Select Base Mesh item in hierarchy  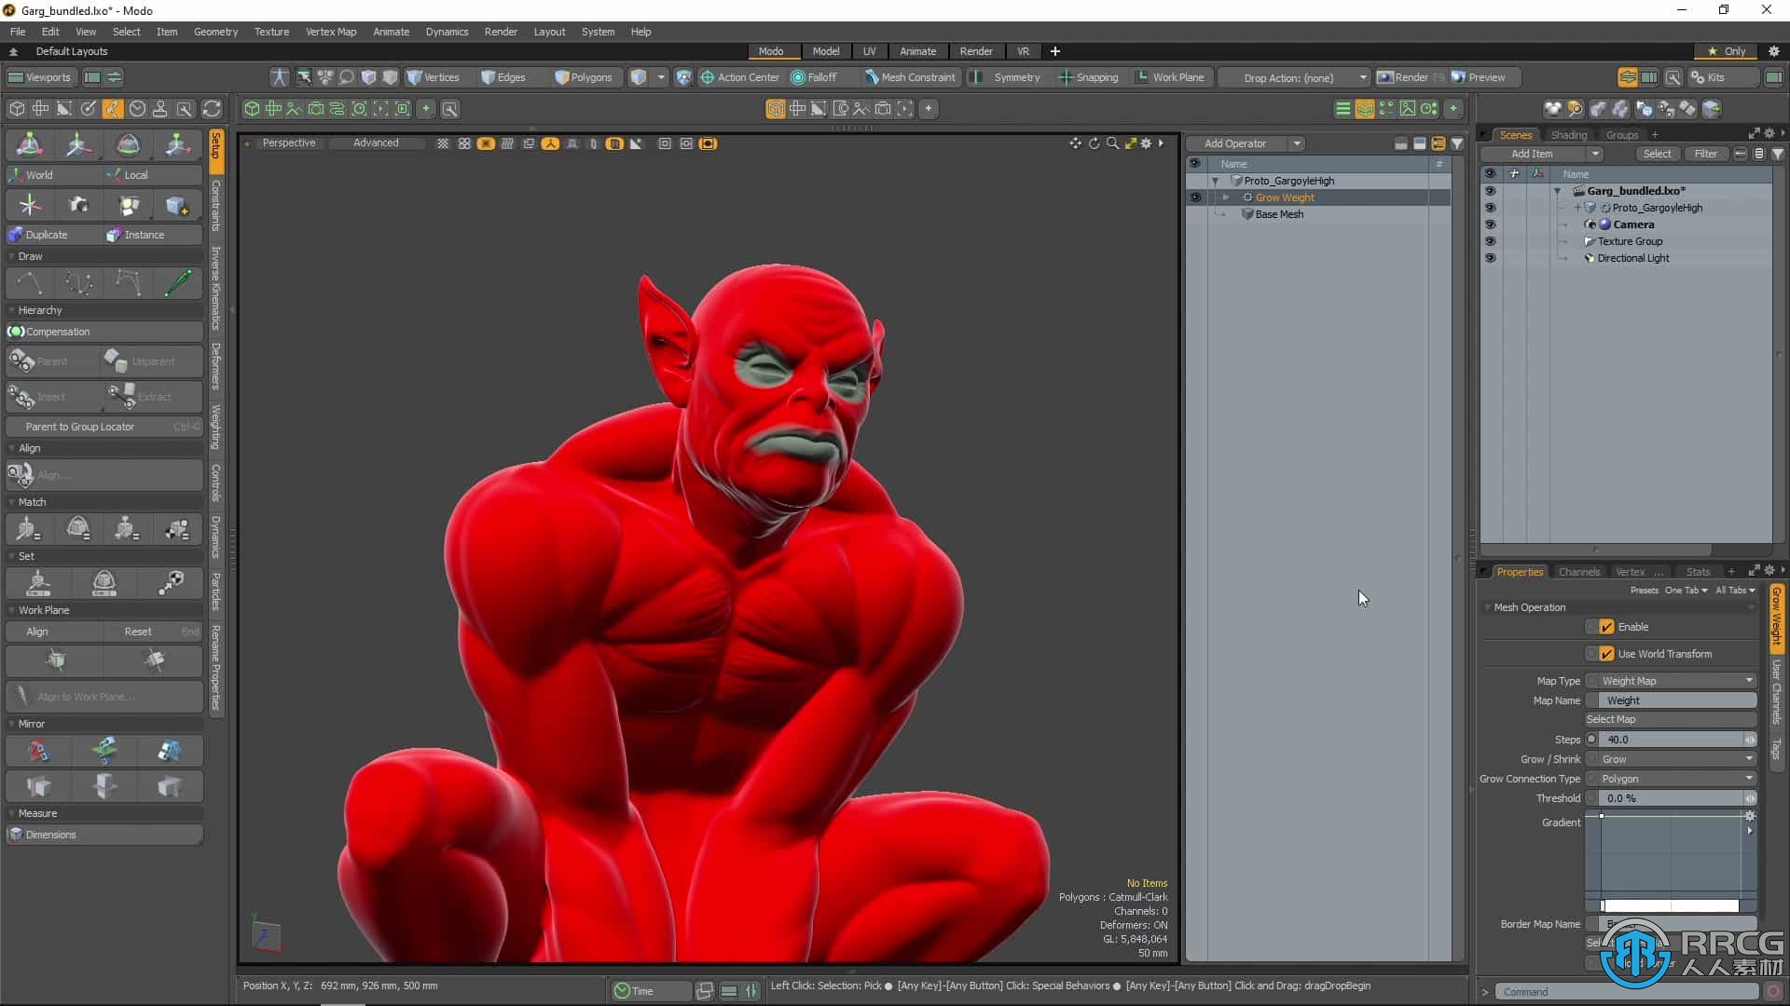click(x=1280, y=215)
